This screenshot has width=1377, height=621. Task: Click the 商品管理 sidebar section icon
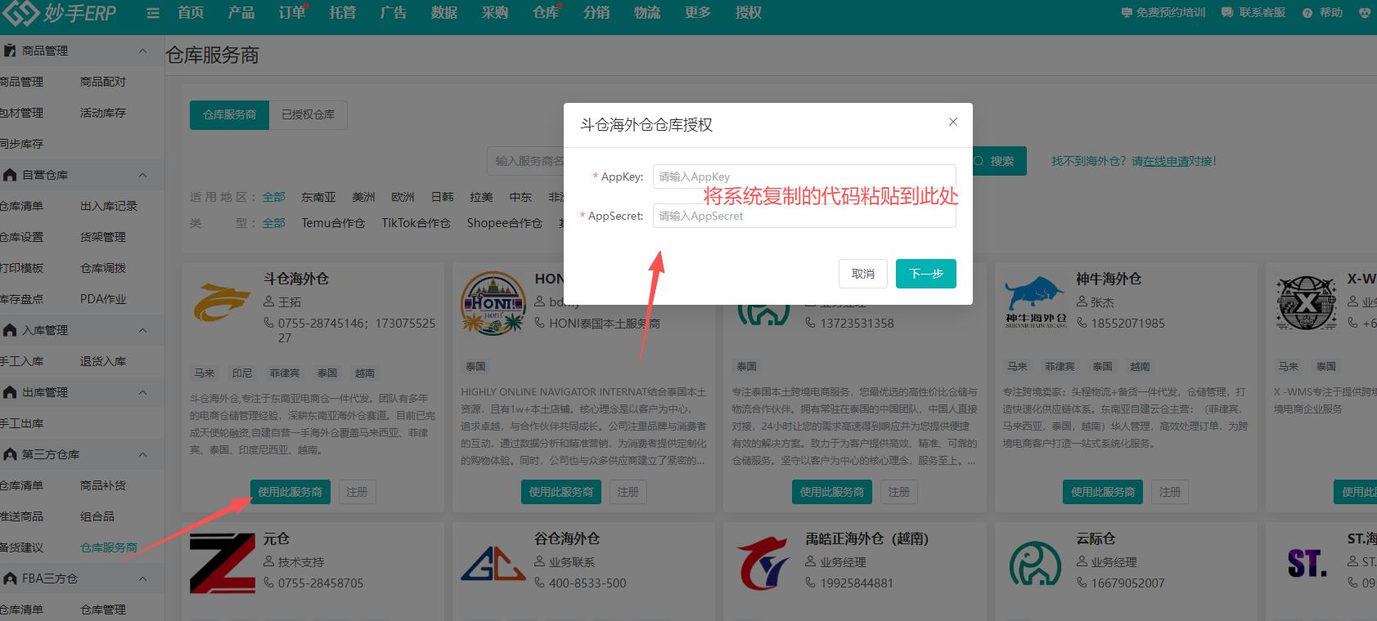click(x=10, y=51)
